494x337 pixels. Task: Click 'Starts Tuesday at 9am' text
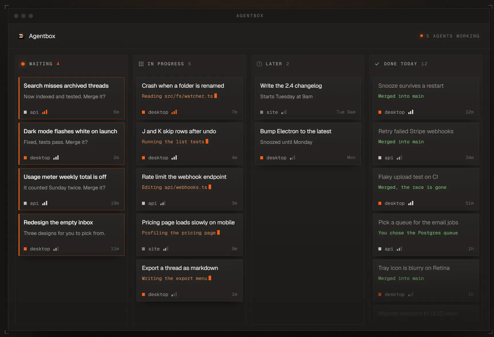click(286, 97)
